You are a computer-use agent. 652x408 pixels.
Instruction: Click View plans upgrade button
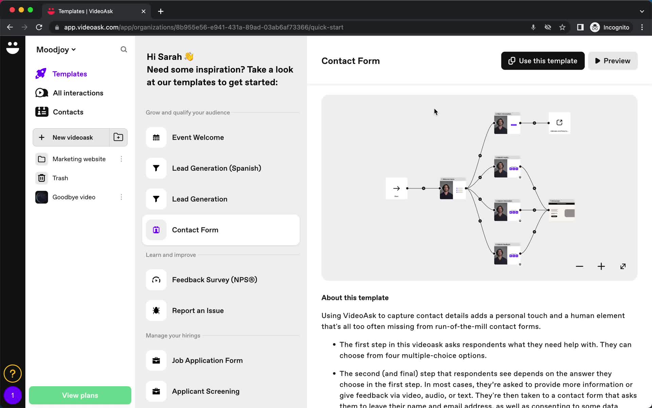(80, 395)
